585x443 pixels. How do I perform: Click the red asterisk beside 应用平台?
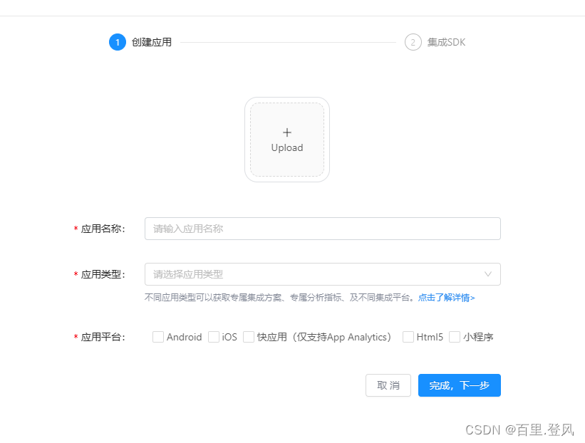click(x=77, y=337)
